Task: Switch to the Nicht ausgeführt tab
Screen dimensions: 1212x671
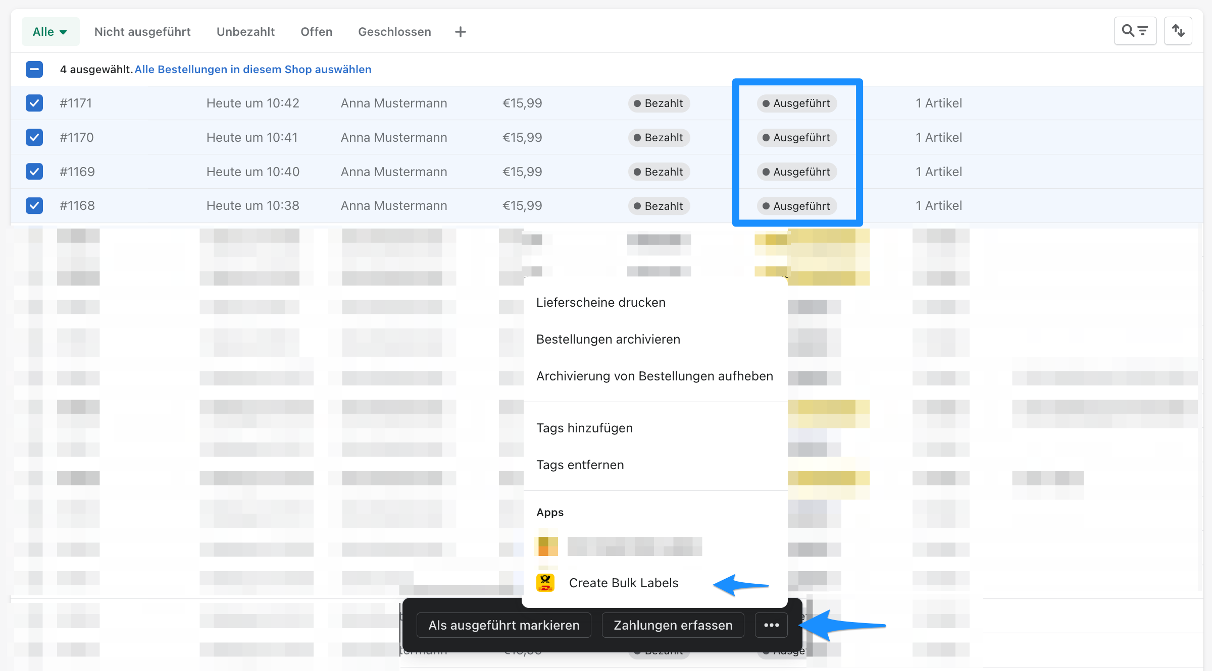Action: click(142, 32)
